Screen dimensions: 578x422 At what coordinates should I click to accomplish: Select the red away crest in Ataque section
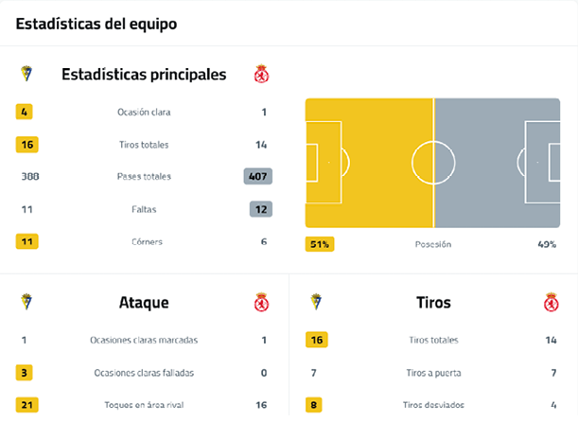[262, 303]
